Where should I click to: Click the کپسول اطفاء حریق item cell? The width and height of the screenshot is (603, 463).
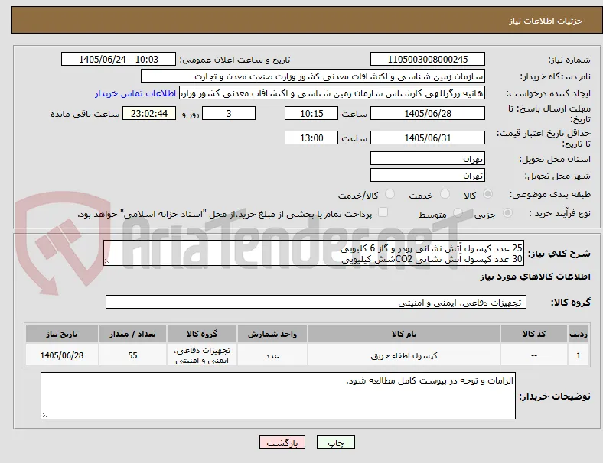(x=404, y=355)
